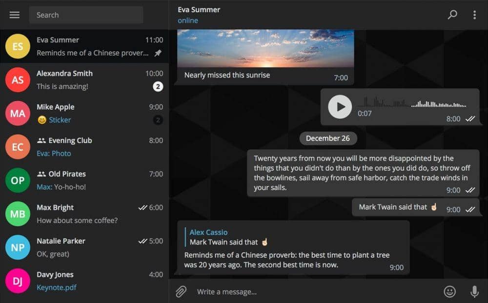Open the in-chat search
This screenshot has width=488, height=303.
click(452, 15)
